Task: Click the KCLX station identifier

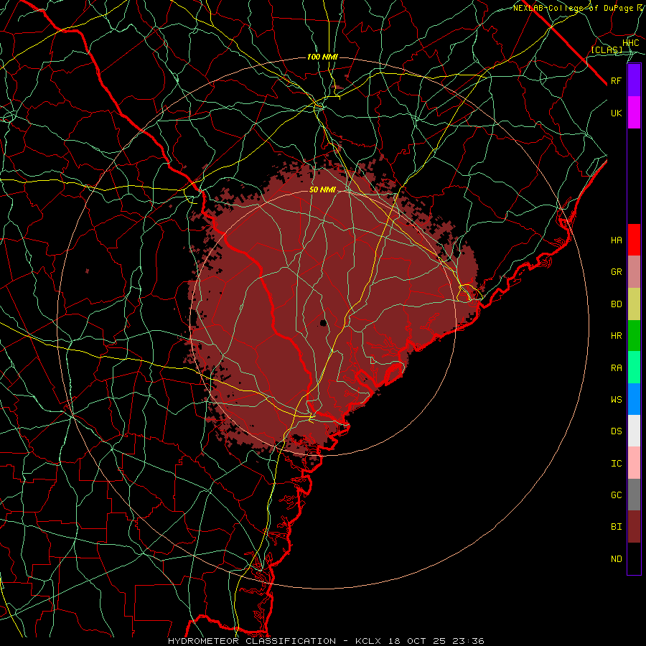Action: click(370, 641)
